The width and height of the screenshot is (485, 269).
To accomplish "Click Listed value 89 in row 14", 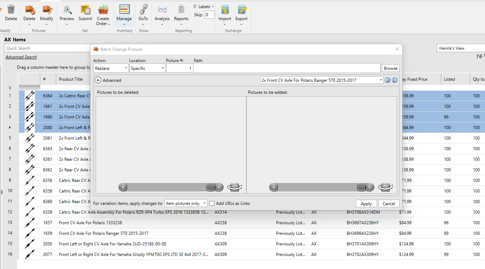I will tap(446, 233).
